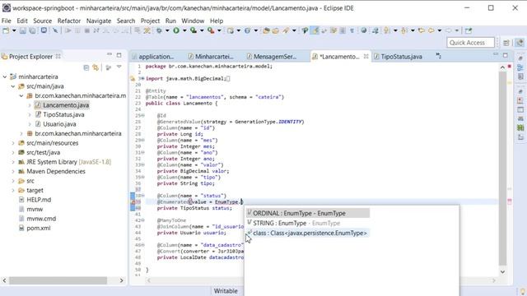Click the Save icon in toolbar
Image resolution: width=527 pixels, height=296 pixels.
23,30
